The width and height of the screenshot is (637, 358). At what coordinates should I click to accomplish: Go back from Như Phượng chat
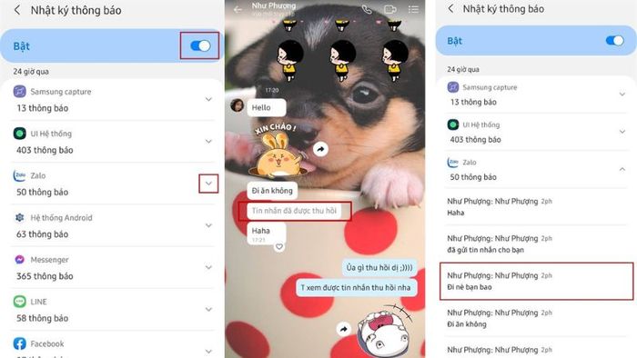238,9
